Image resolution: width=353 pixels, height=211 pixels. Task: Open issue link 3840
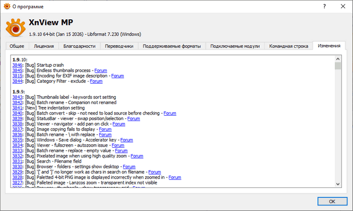17,113
